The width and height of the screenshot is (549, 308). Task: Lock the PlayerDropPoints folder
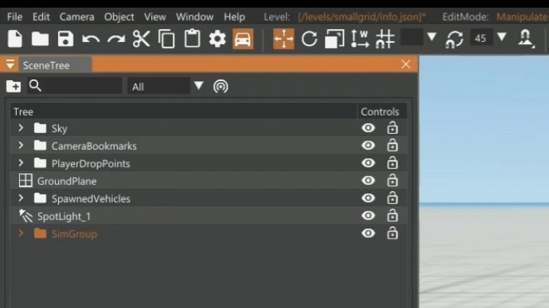[x=392, y=163]
